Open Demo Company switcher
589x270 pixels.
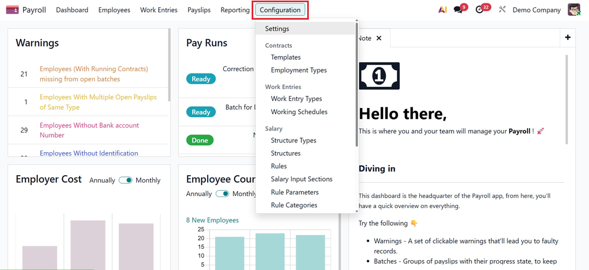pyautogui.click(x=537, y=10)
